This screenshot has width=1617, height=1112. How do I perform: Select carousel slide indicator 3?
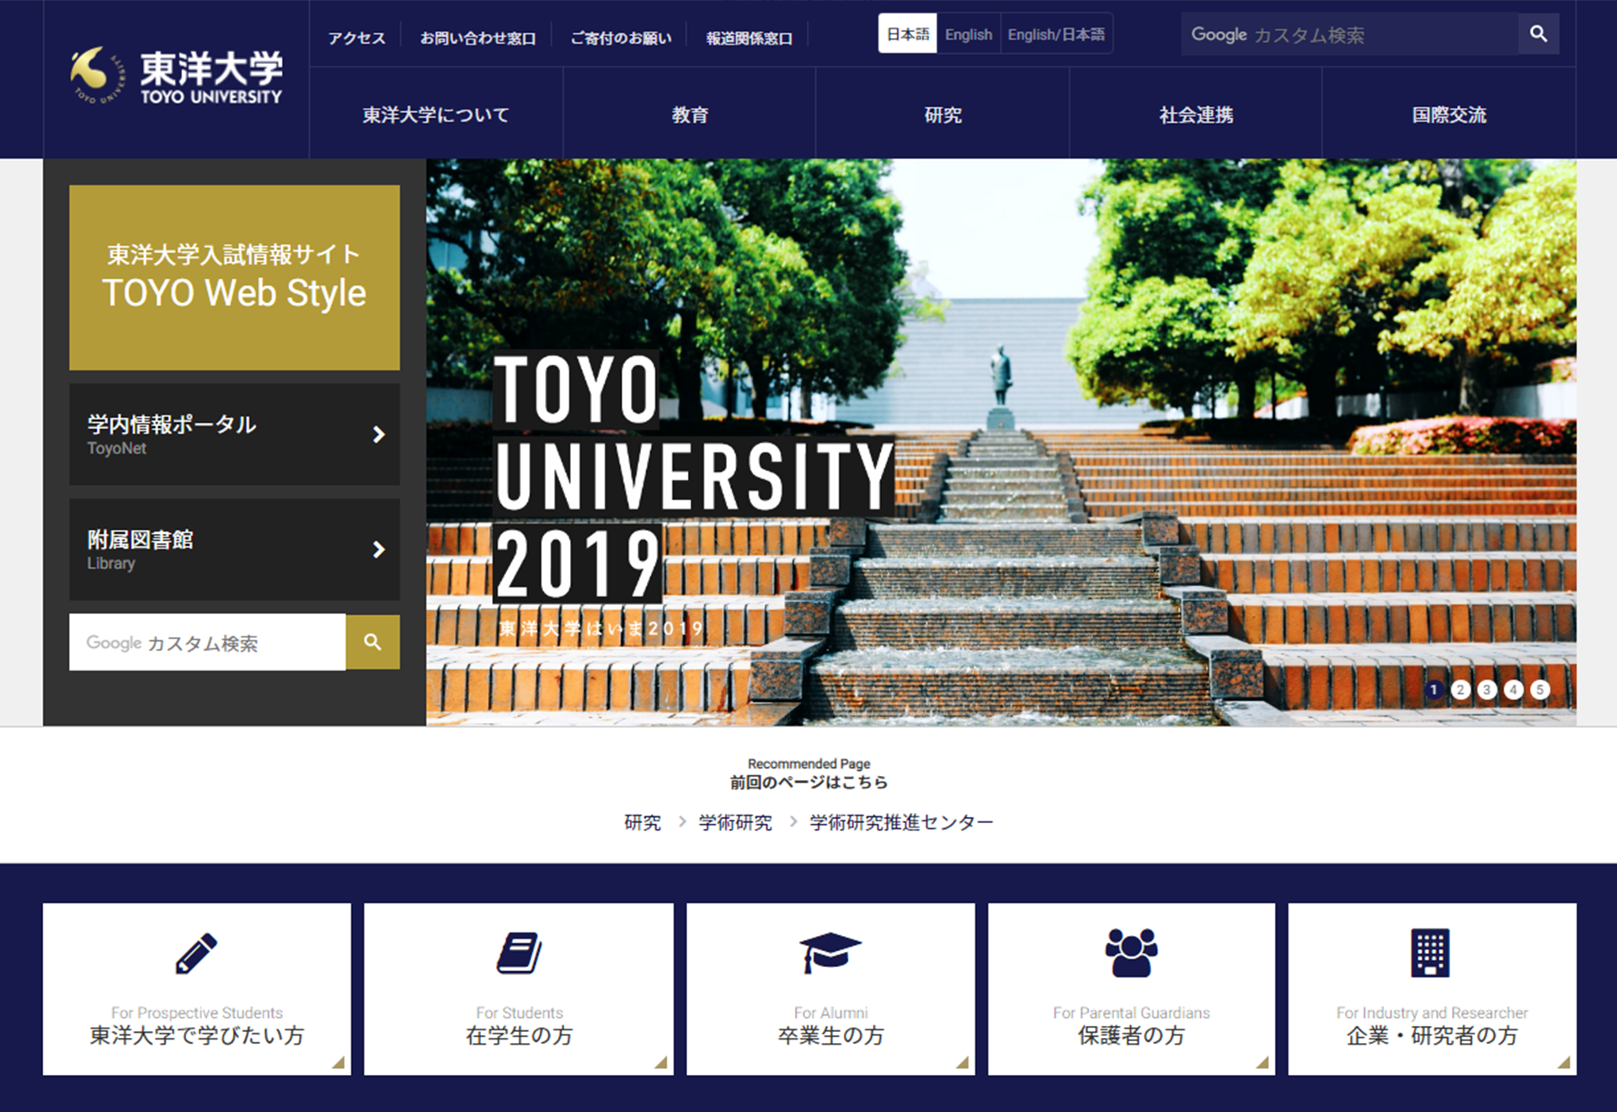[x=1487, y=690]
